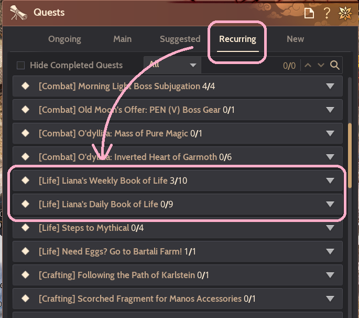
Task: Click the quest scroll icon in header
Action: 18,12
